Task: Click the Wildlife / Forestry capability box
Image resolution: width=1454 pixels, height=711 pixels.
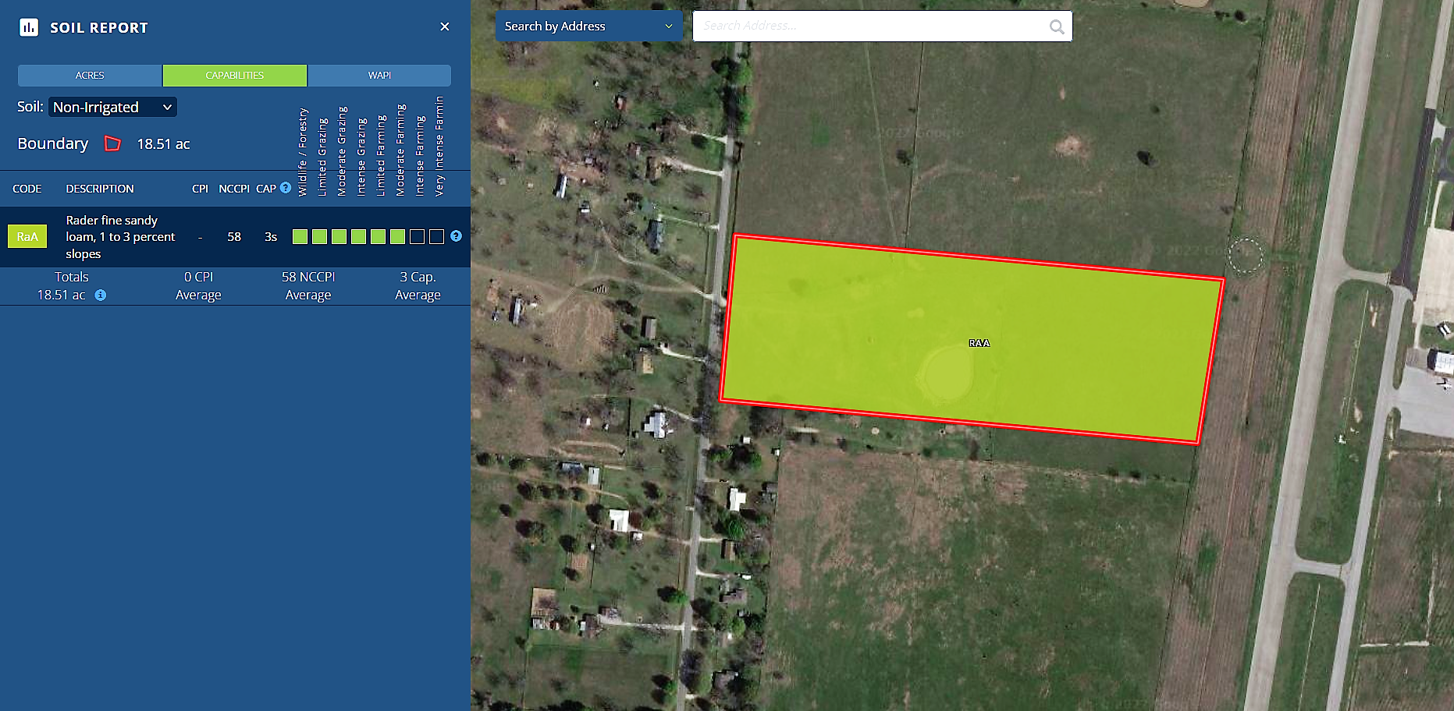Action: [x=300, y=236]
